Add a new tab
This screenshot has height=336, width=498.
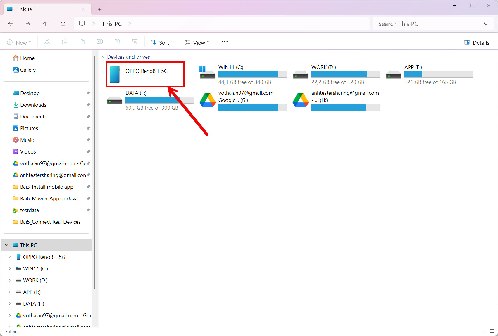pyautogui.click(x=100, y=9)
